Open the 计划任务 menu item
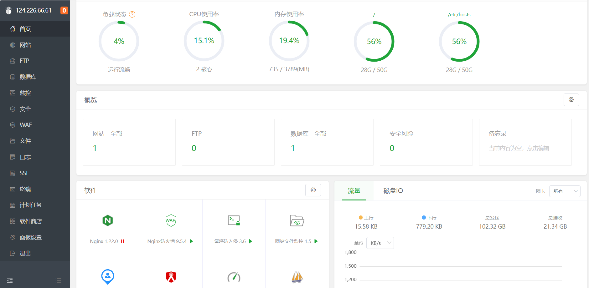589x288 pixels. [35, 205]
